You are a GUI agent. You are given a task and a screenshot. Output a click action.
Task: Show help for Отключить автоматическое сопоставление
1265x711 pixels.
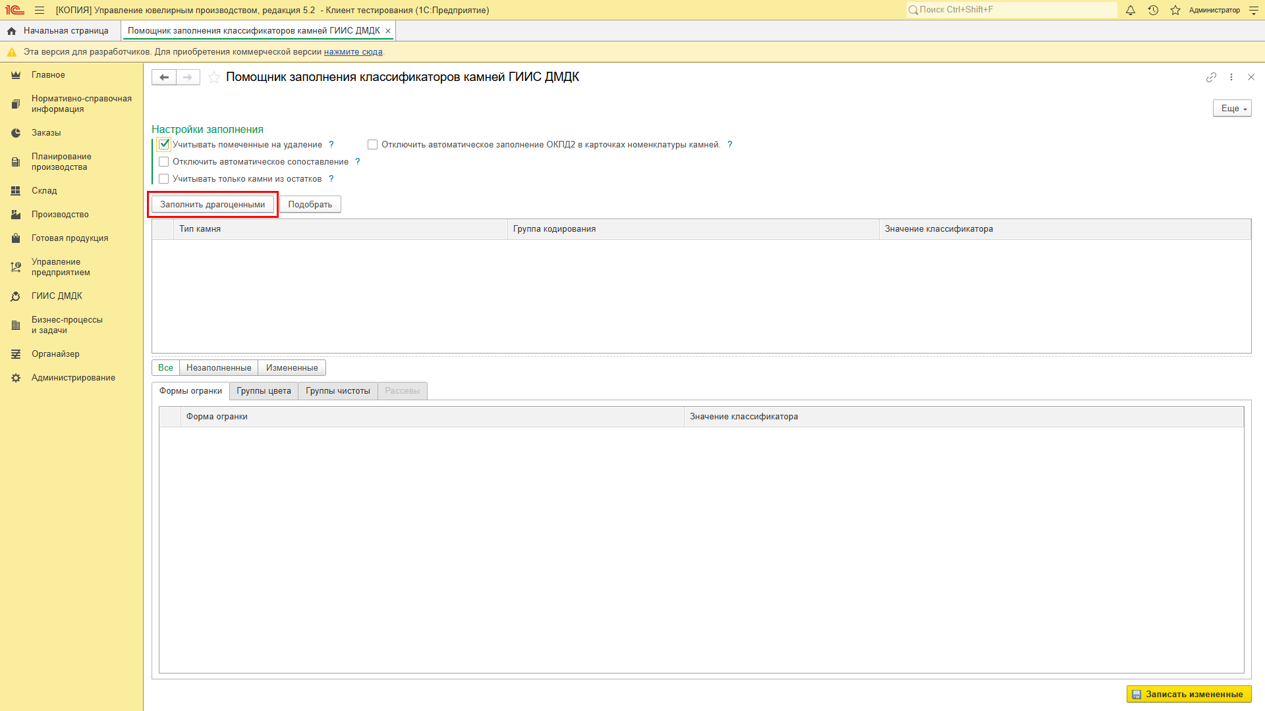358,161
